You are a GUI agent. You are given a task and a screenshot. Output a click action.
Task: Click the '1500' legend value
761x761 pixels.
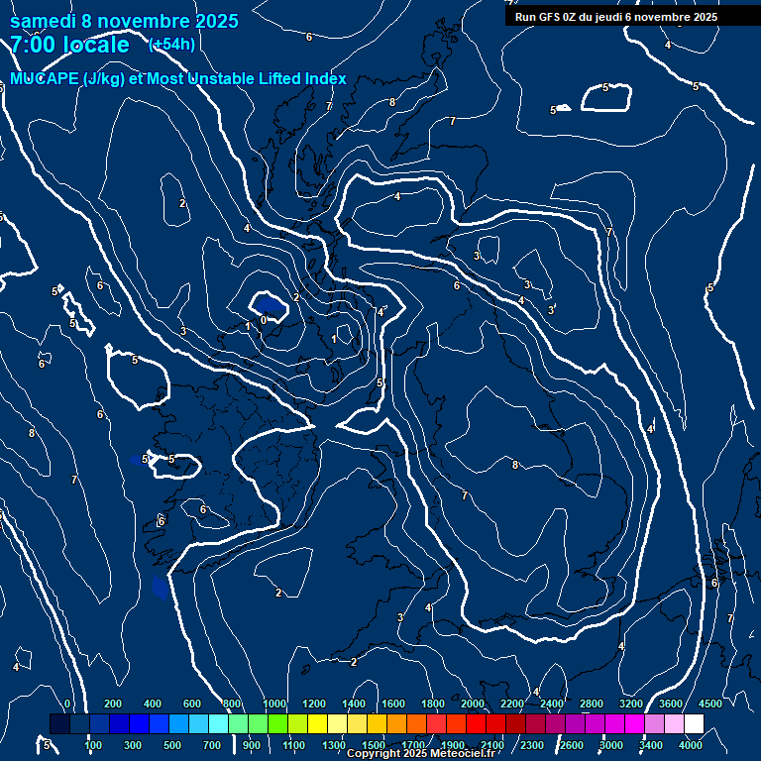[x=374, y=745]
